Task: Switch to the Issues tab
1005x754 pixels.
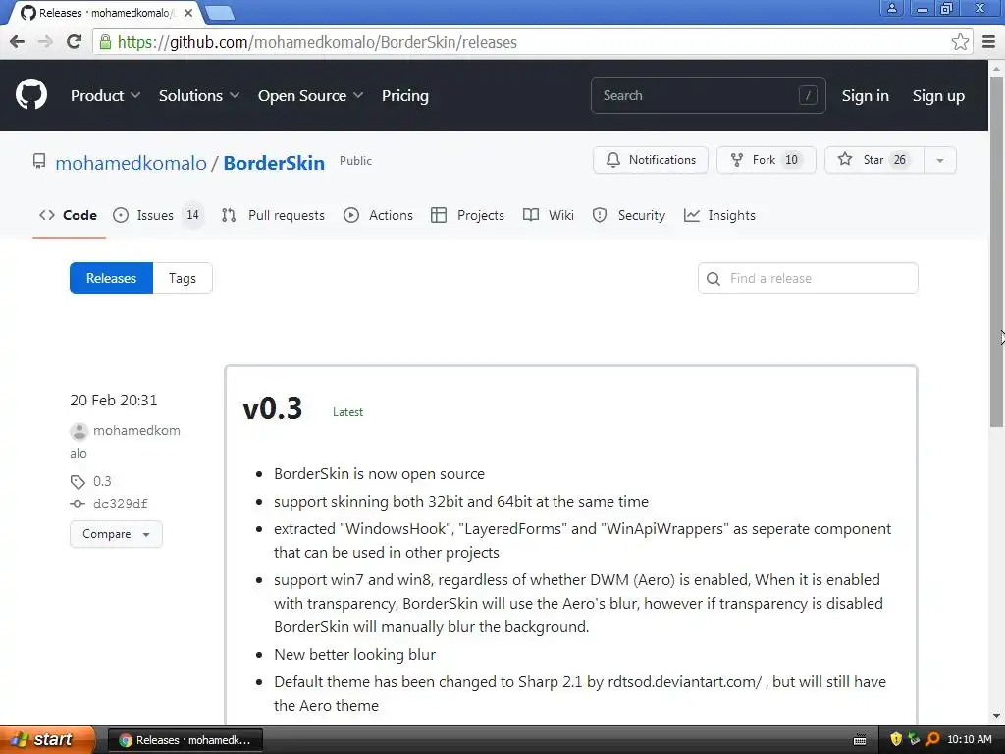Action: [158, 215]
